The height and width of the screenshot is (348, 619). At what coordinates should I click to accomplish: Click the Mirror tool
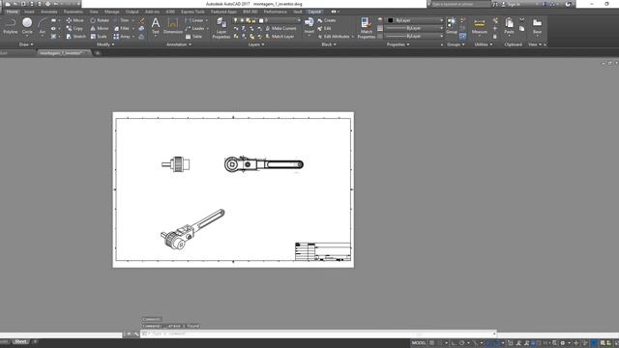(99, 28)
